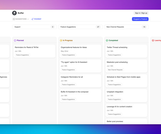Click New Channel Requests tag on Mastodon card
This screenshot has height=134, width=161.
coord(115,70)
